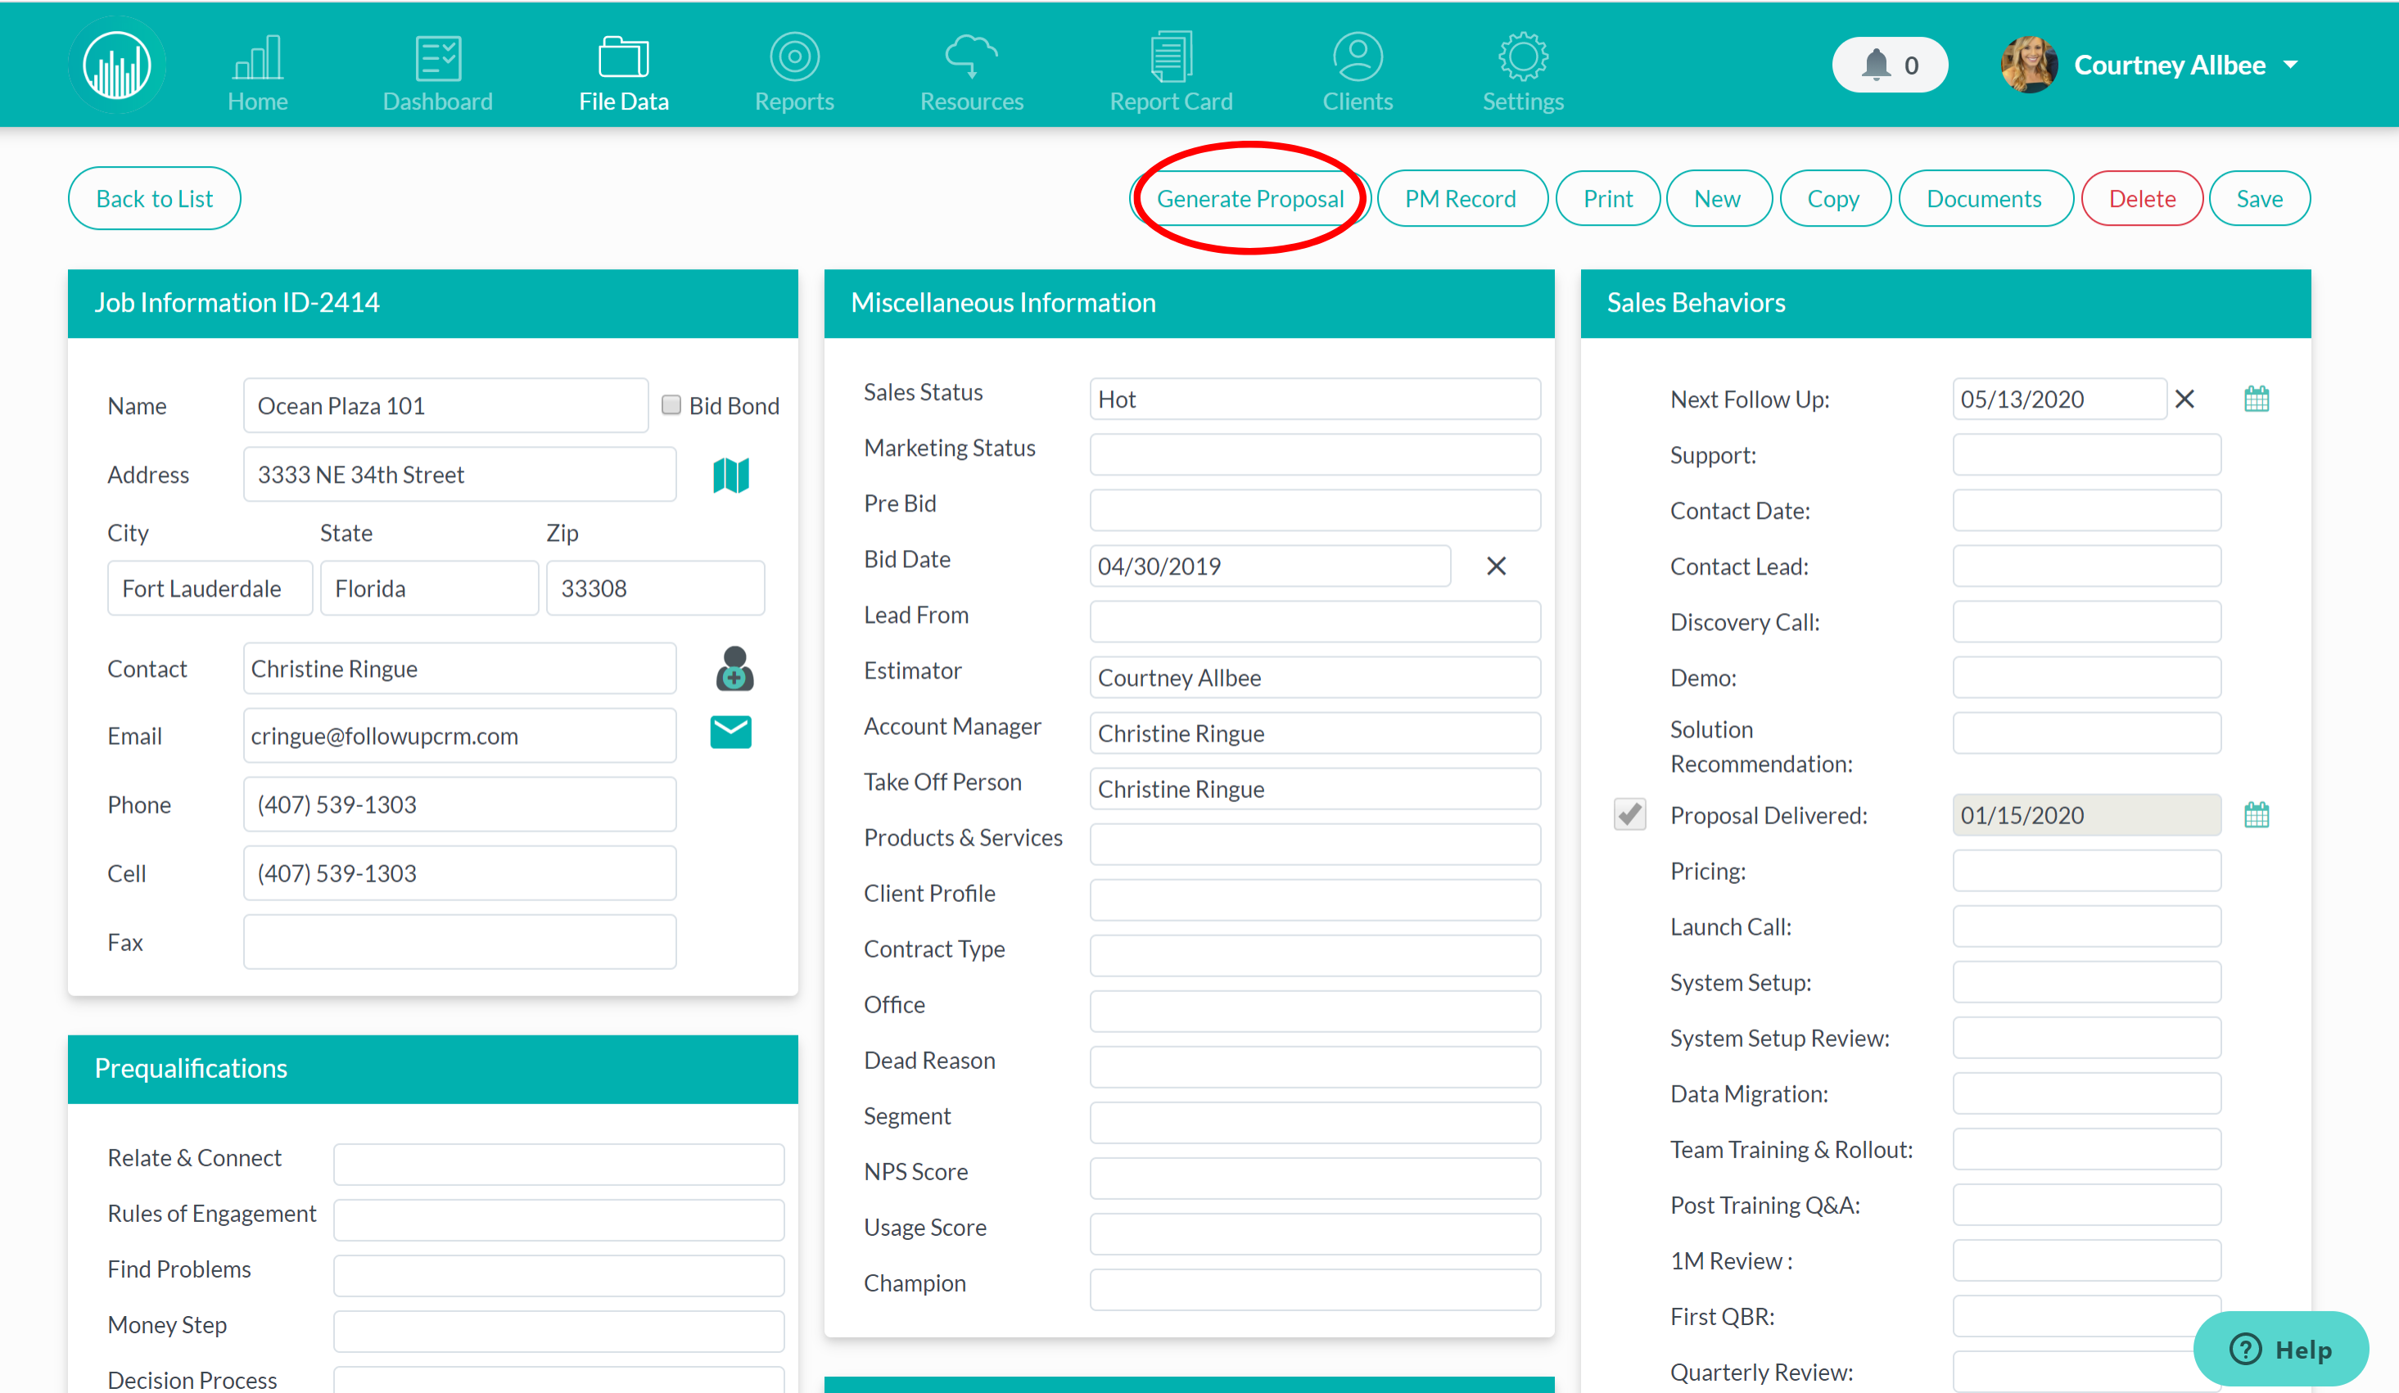Toggle the Bid Bond checkbox
The image size is (2399, 1393).
pos(671,404)
